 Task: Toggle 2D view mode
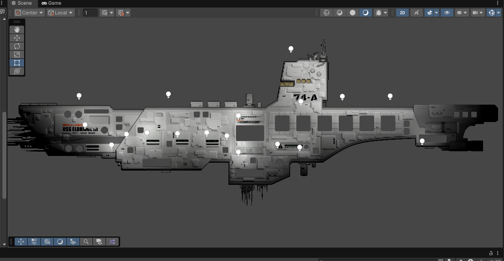402,13
